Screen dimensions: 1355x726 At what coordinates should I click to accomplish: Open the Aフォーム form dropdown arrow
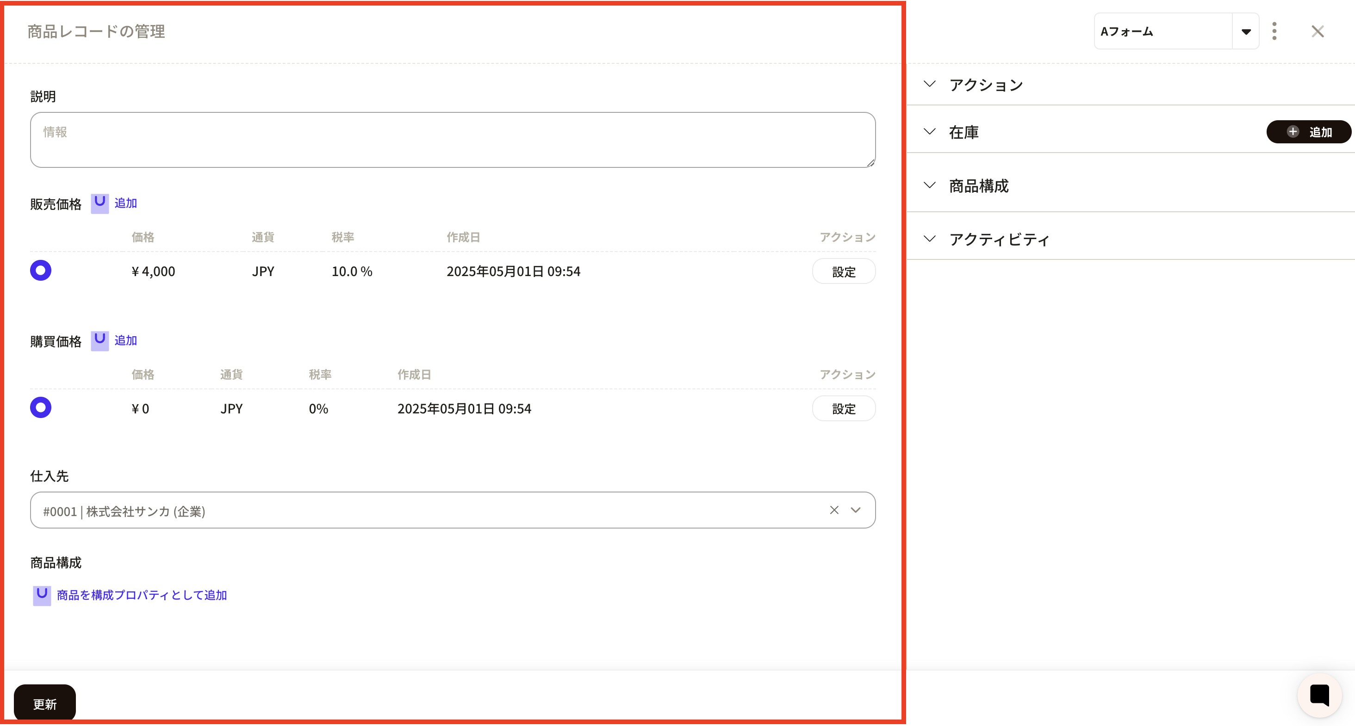(x=1246, y=31)
